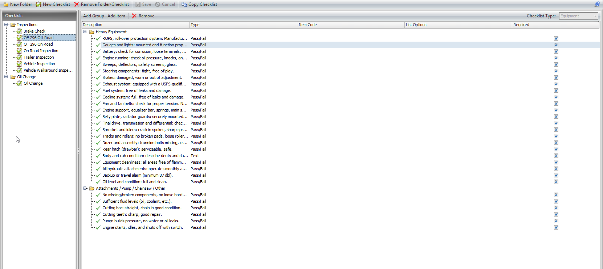Screen dimensions: 603x269
Task: Toggle Required checkbox for Body and cab condition
Action: (556, 156)
